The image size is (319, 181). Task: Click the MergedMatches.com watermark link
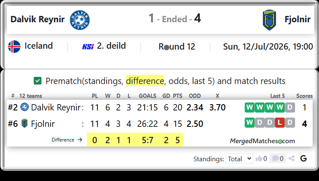click(262, 141)
